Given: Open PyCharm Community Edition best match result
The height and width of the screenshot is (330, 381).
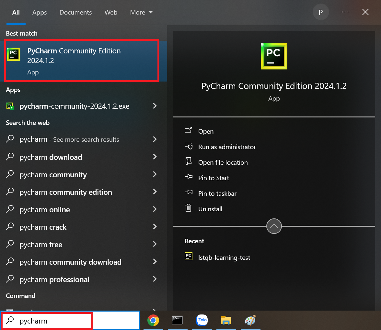Looking at the screenshot, I should click(x=81, y=60).
